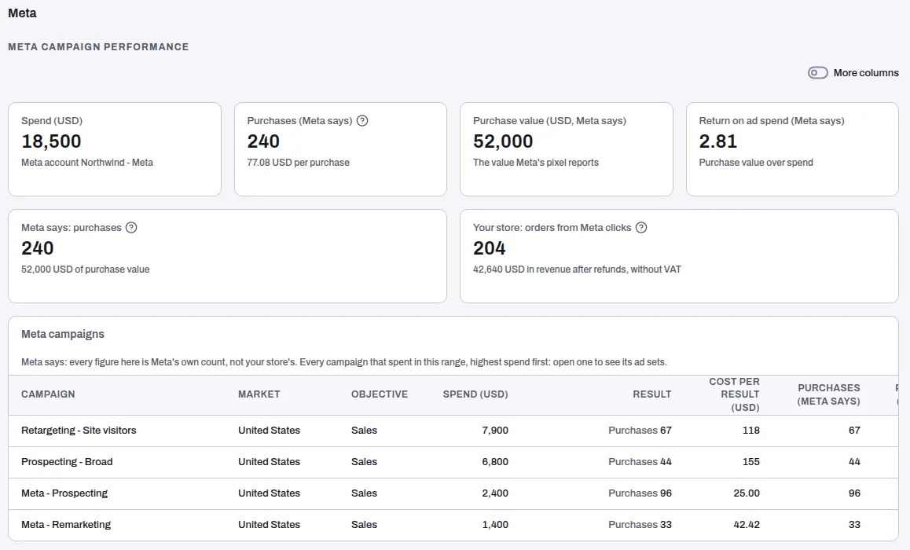910x550 pixels.
Task: Click the OBJECTIVE column header
Action: pyautogui.click(x=380, y=394)
